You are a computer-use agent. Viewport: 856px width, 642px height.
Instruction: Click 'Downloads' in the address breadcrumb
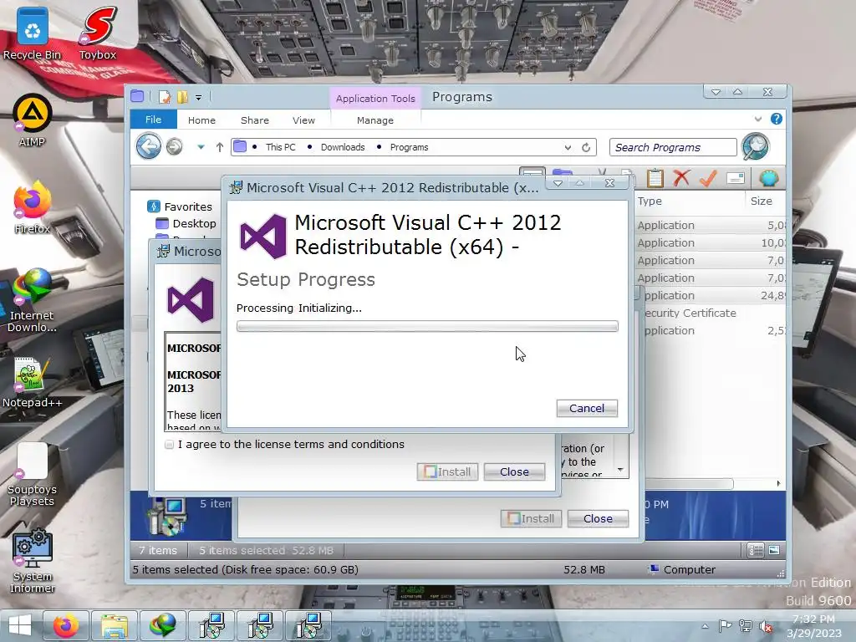(x=342, y=147)
